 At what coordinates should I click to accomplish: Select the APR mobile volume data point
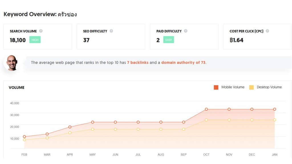(70, 127)
